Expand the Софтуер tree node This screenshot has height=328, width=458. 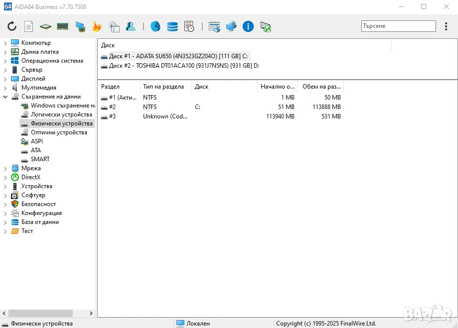tap(5, 196)
